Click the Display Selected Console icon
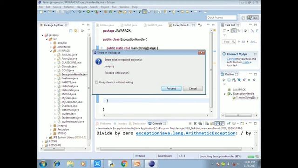This screenshot has height=168, width=298. coord(234,123)
